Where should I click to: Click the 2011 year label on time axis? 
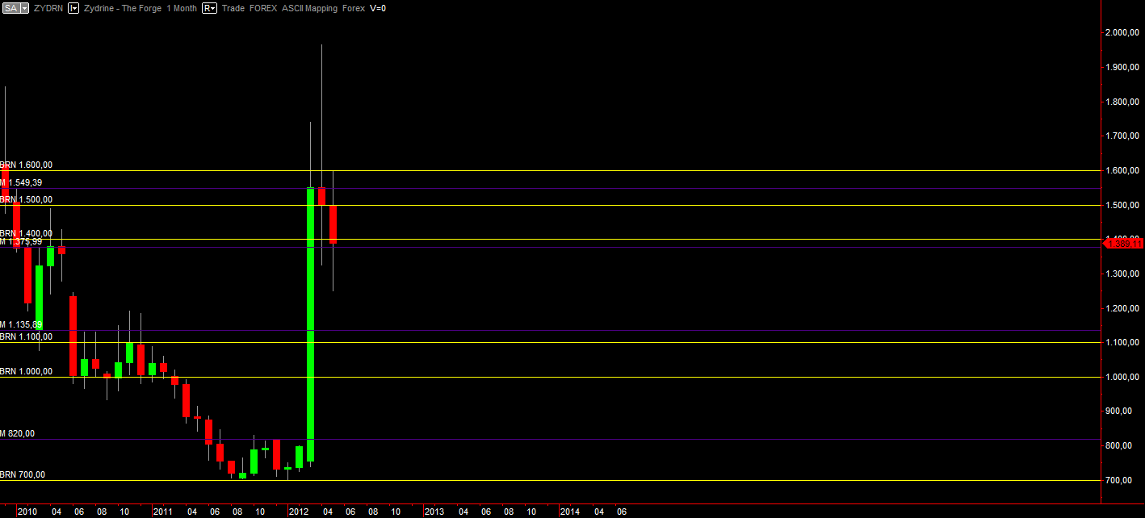pos(163,512)
